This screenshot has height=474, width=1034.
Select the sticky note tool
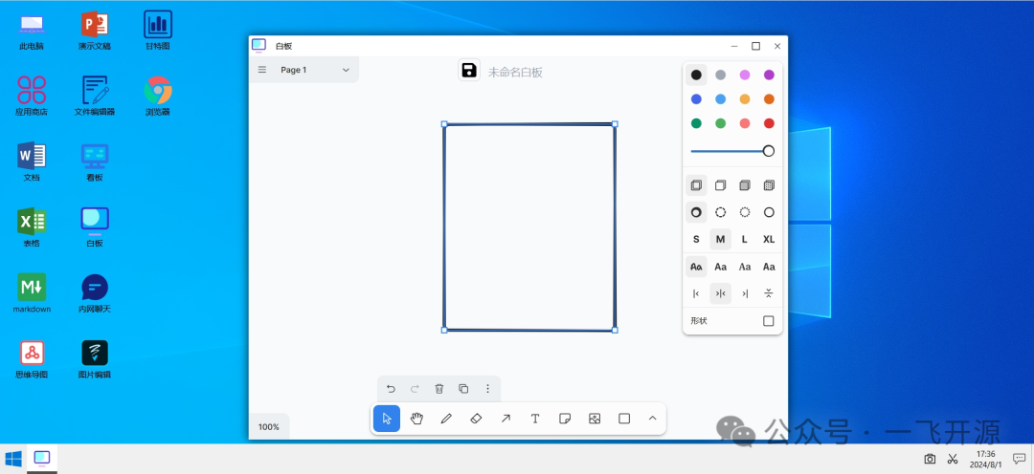(x=565, y=419)
